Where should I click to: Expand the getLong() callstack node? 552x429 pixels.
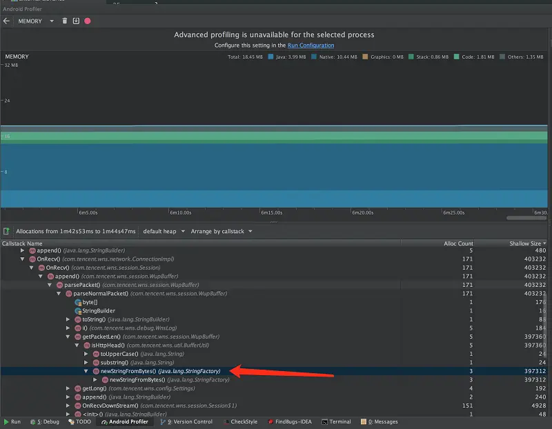click(x=68, y=388)
